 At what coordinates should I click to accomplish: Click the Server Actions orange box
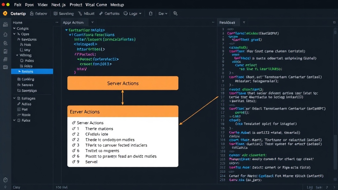123,83
